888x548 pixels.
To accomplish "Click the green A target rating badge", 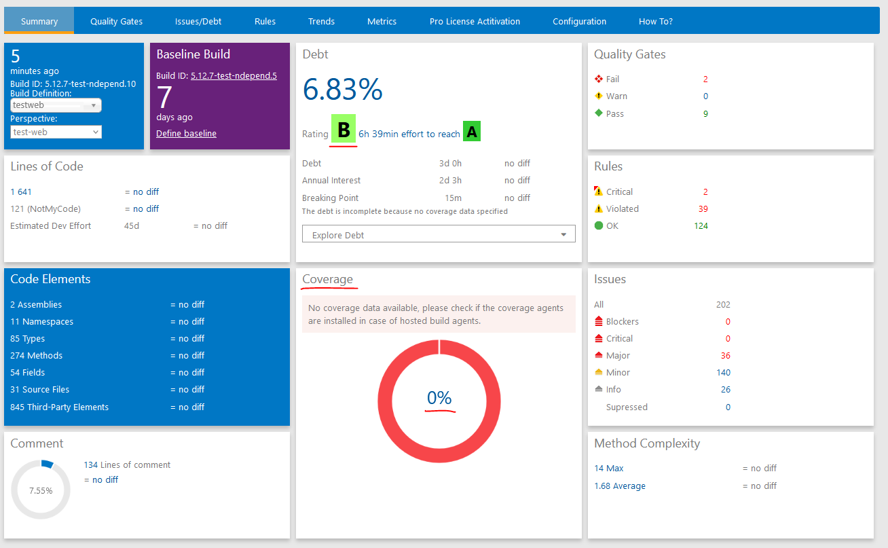I will pos(471,132).
